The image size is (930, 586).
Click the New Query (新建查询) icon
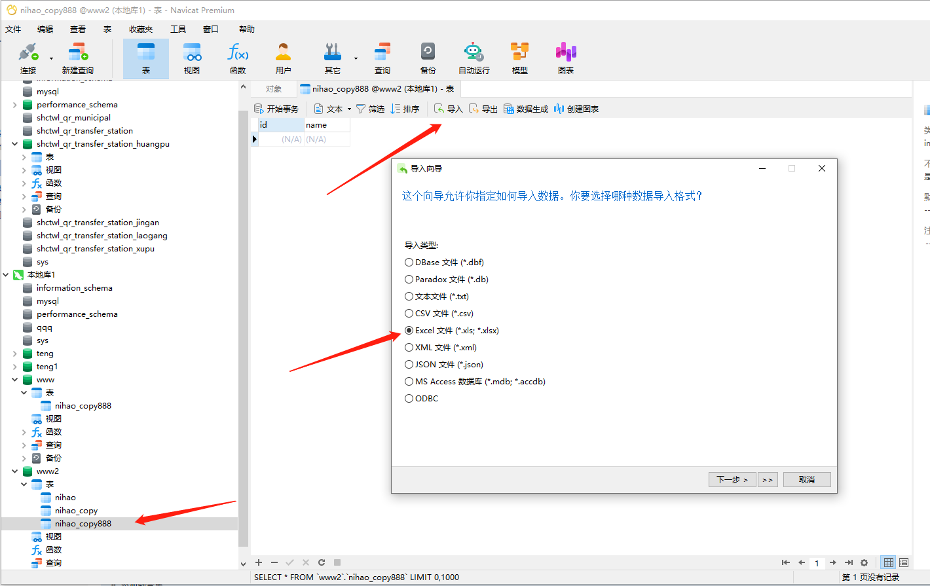click(x=78, y=58)
